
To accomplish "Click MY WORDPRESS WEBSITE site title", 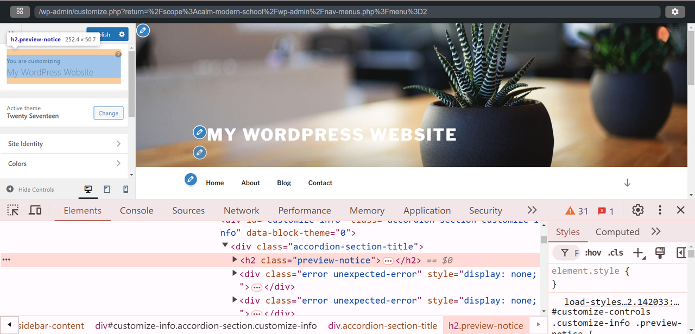I will 332,134.
